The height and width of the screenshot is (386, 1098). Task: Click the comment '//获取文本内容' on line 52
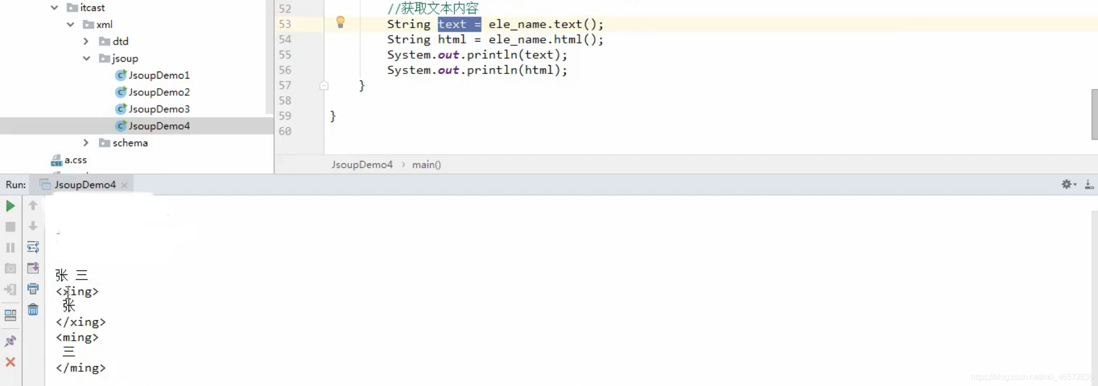433,8
